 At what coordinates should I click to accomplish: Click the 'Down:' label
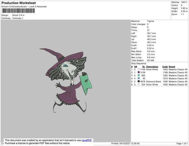coord(134,42)
